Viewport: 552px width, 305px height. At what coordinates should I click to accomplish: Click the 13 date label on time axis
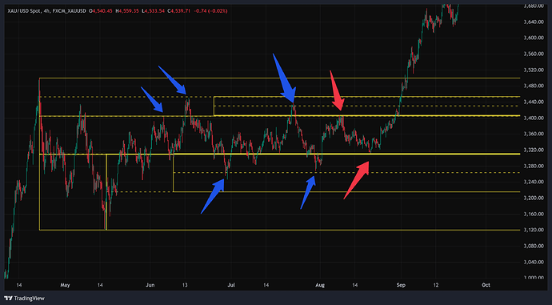click(185, 285)
